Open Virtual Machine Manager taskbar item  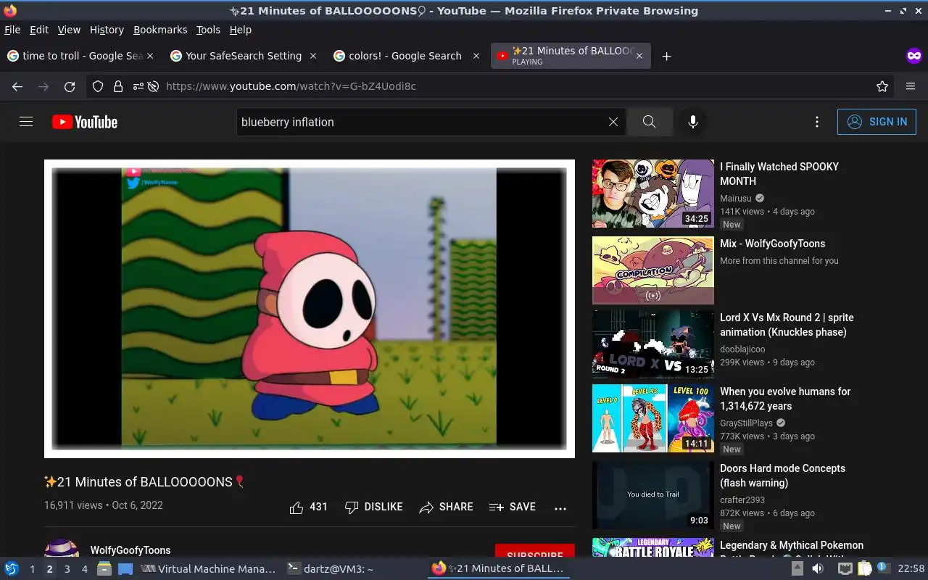click(x=209, y=569)
